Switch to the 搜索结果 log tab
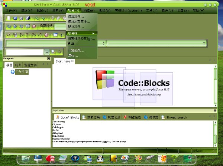Screen dimensions: 223x166 pyautogui.click(x=91, y=117)
